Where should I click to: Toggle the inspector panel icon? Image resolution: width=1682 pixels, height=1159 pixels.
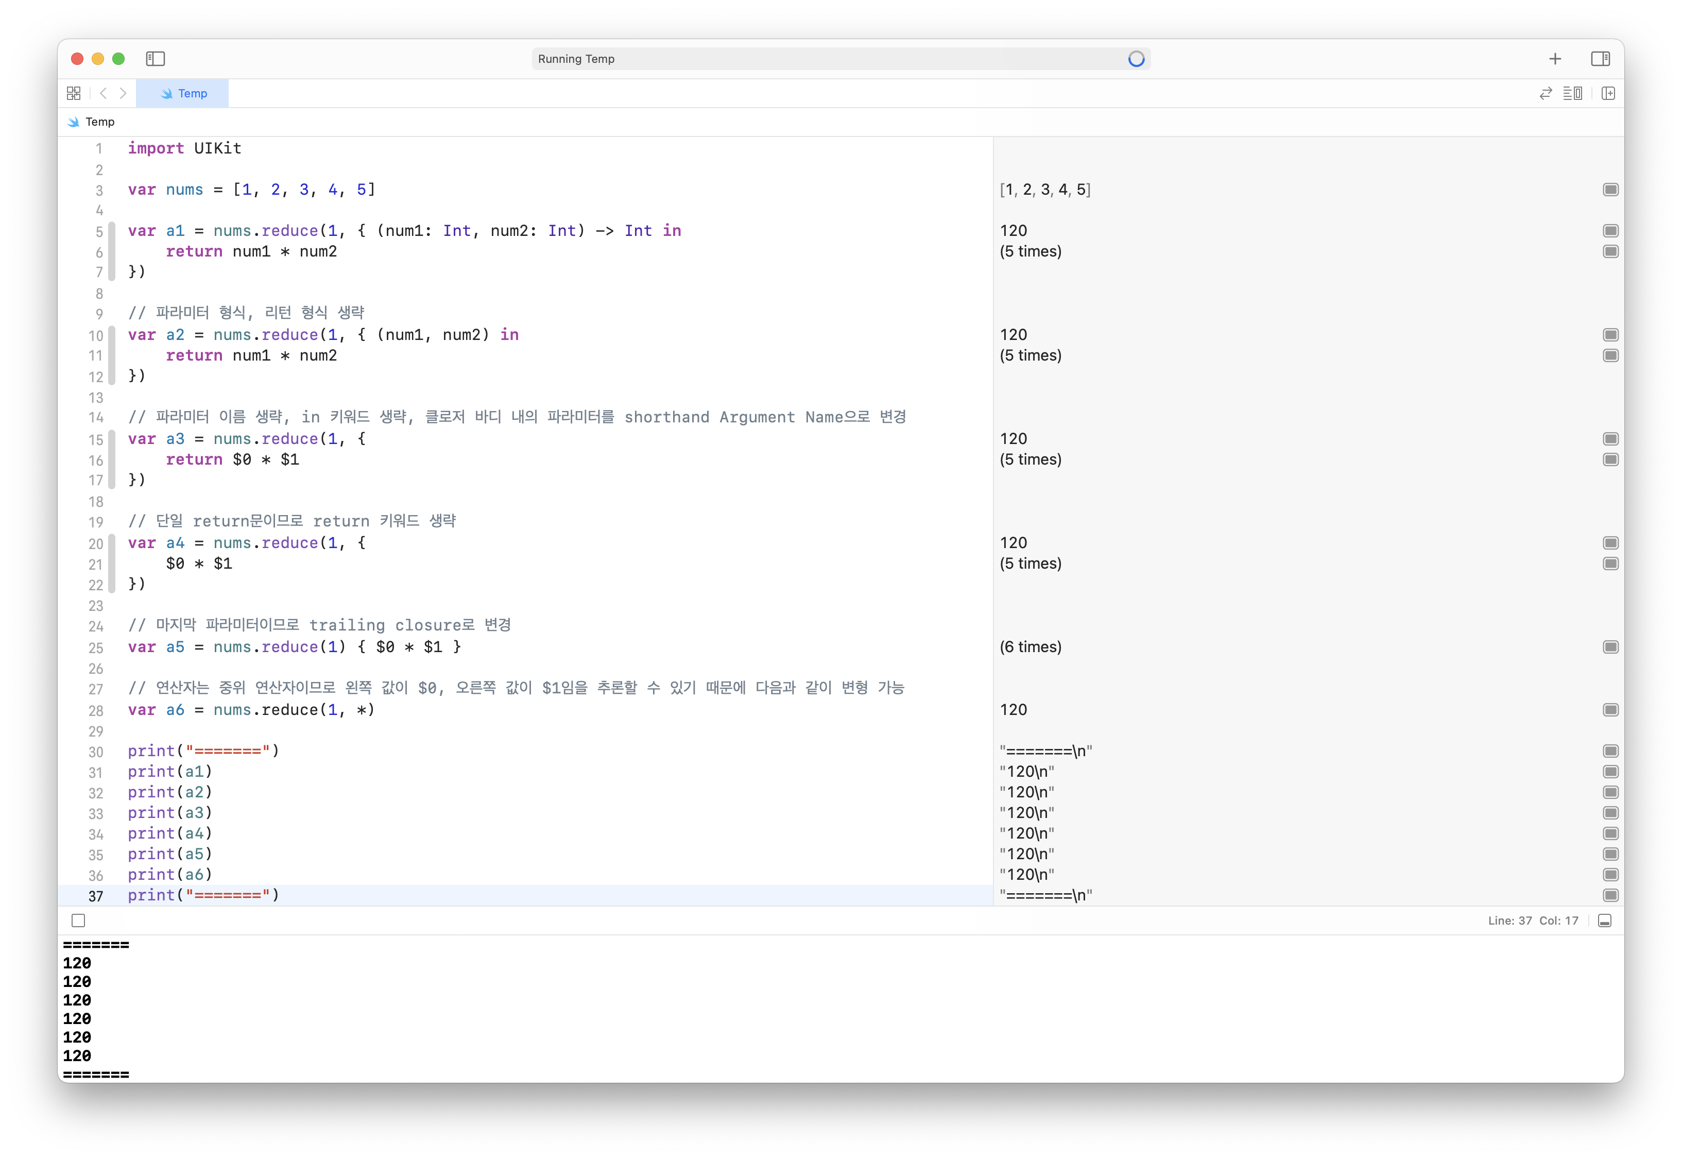click(1600, 59)
